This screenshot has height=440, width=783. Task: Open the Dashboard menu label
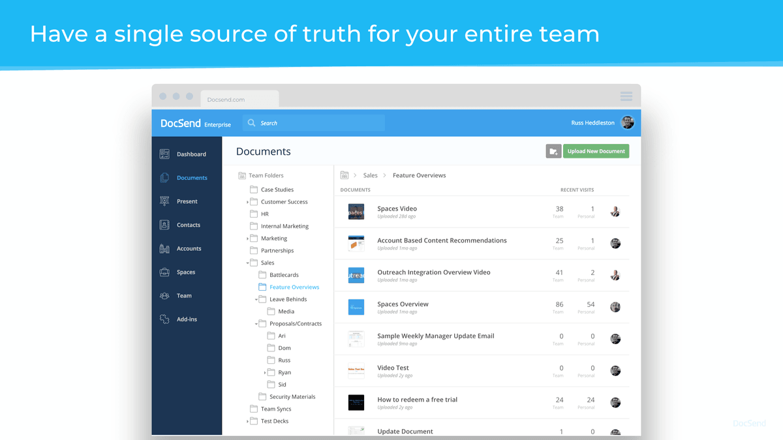(191, 154)
